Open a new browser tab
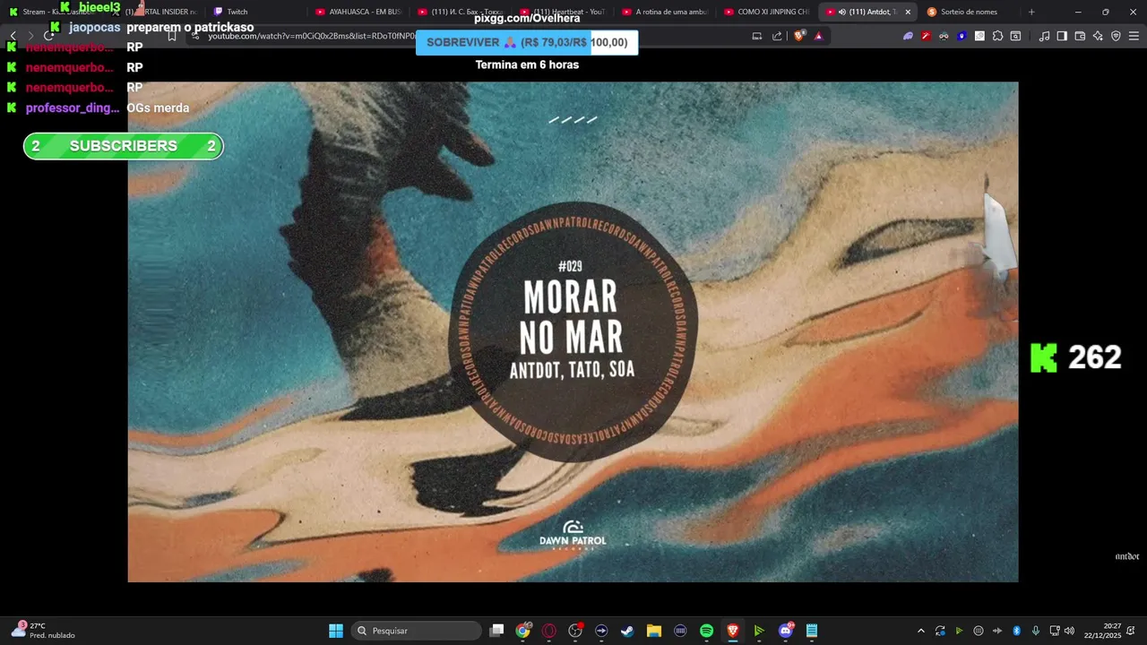Image resolution: width=1147 pixels, height=645 pixels. click(1031, 12)
